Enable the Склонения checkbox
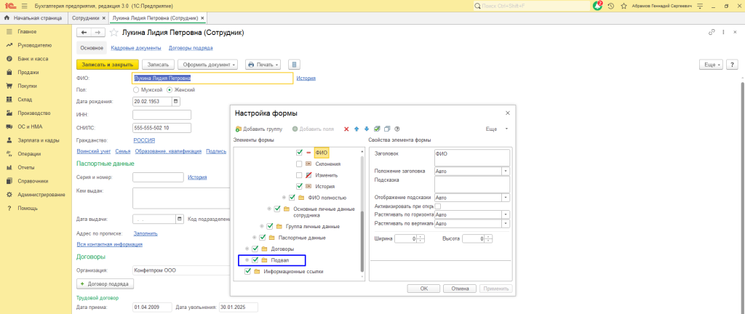The height and width of the screenshot is (314, 745). [300, 164]
